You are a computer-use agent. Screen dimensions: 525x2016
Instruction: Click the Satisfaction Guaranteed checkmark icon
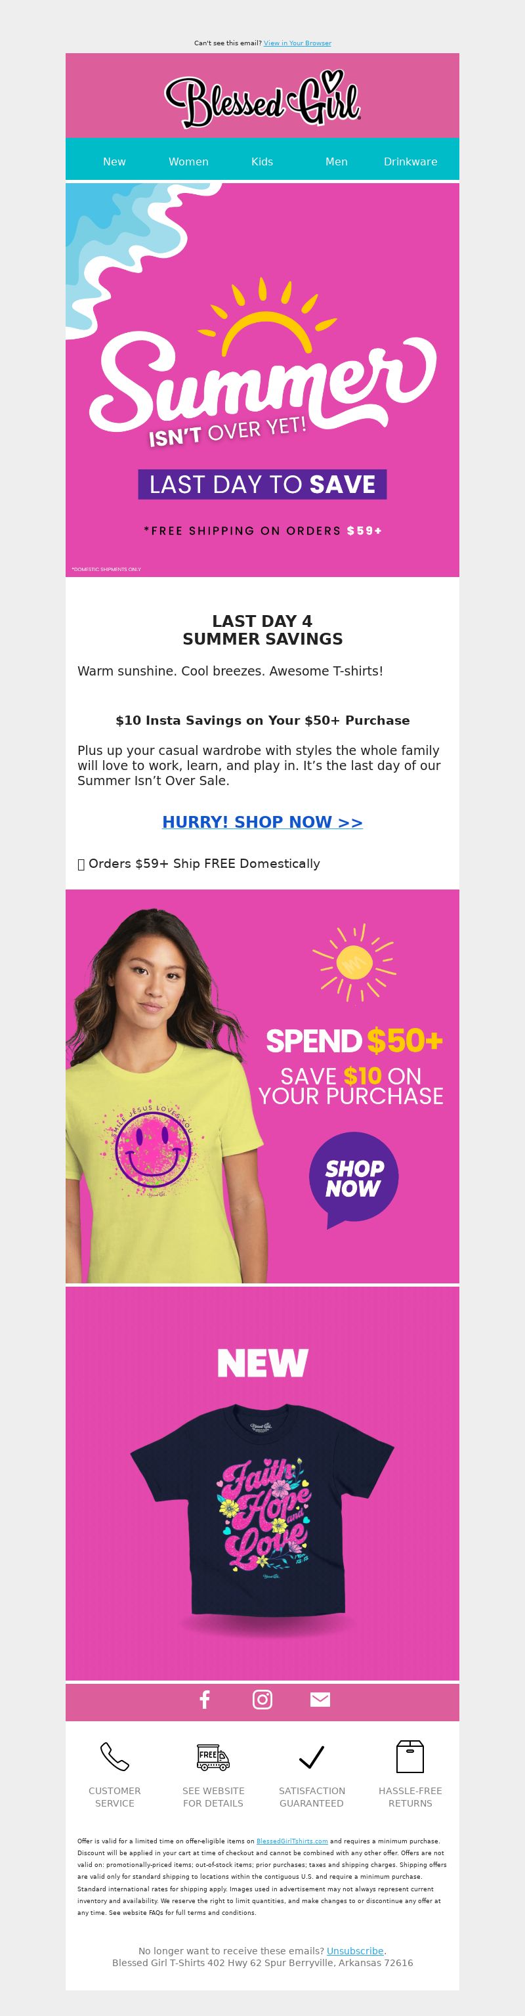[312, 1757]
